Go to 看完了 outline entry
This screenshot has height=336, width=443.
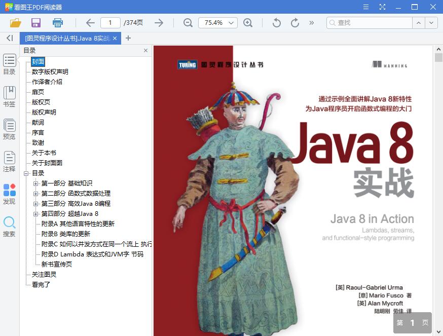point(41,285)
